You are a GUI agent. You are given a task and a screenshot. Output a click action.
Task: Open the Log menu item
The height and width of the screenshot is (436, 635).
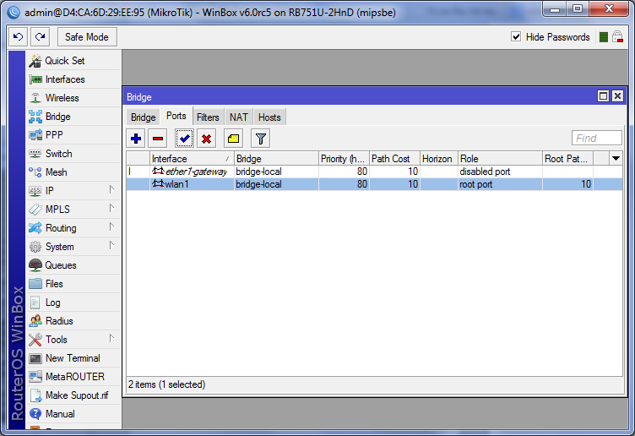coord(73,302)
